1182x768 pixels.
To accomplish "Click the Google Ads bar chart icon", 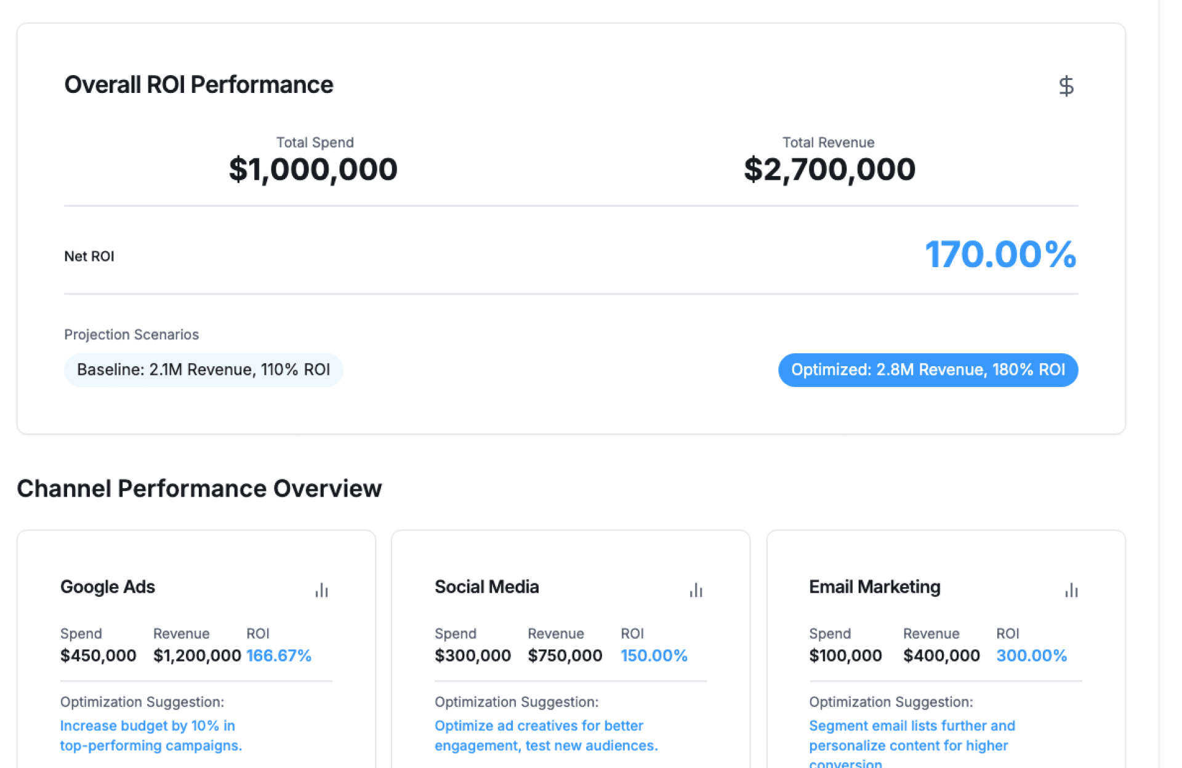I will (x=321, y=590).
